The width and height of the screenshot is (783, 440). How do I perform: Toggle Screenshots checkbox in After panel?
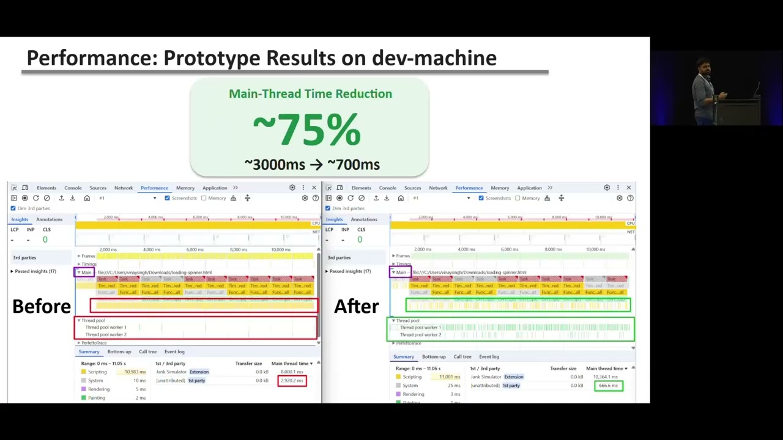481,198
